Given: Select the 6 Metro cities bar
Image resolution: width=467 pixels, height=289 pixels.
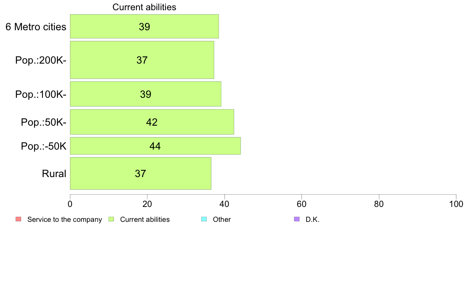Looking at the screenshot, I should point(144,26).
